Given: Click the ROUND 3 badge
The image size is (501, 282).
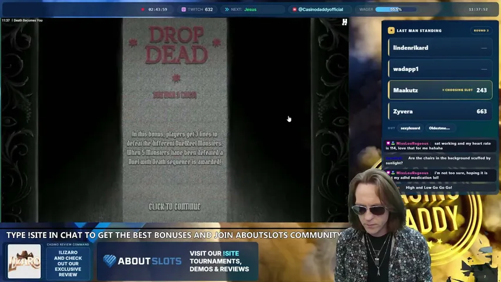Looking at the screenshot, I should point(481,31).
